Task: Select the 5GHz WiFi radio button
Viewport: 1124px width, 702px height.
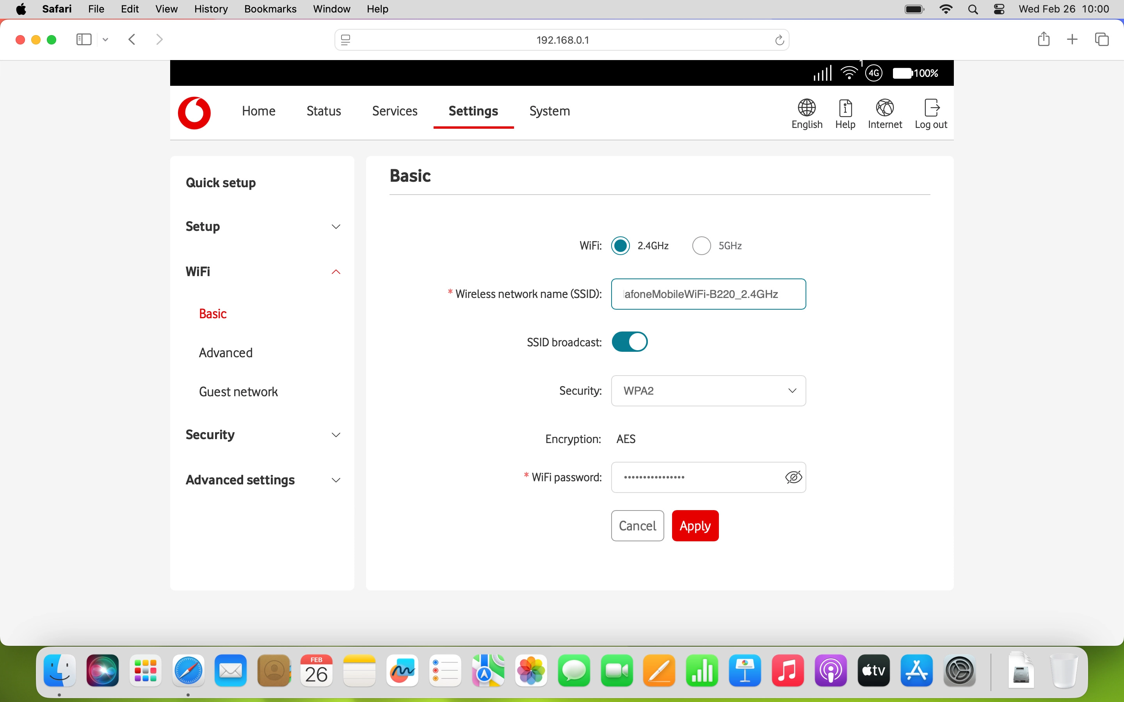Action: click(701, 246)
